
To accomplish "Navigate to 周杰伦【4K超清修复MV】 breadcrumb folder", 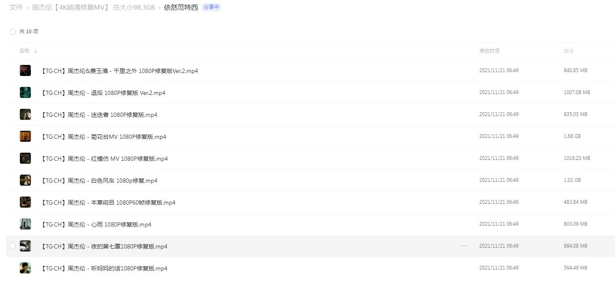I will click(x=93, y=7).
